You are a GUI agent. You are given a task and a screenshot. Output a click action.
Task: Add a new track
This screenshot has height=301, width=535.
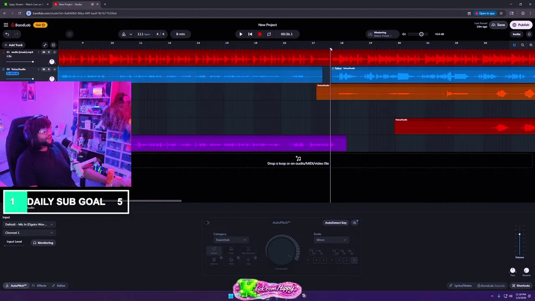click(13, 45)
